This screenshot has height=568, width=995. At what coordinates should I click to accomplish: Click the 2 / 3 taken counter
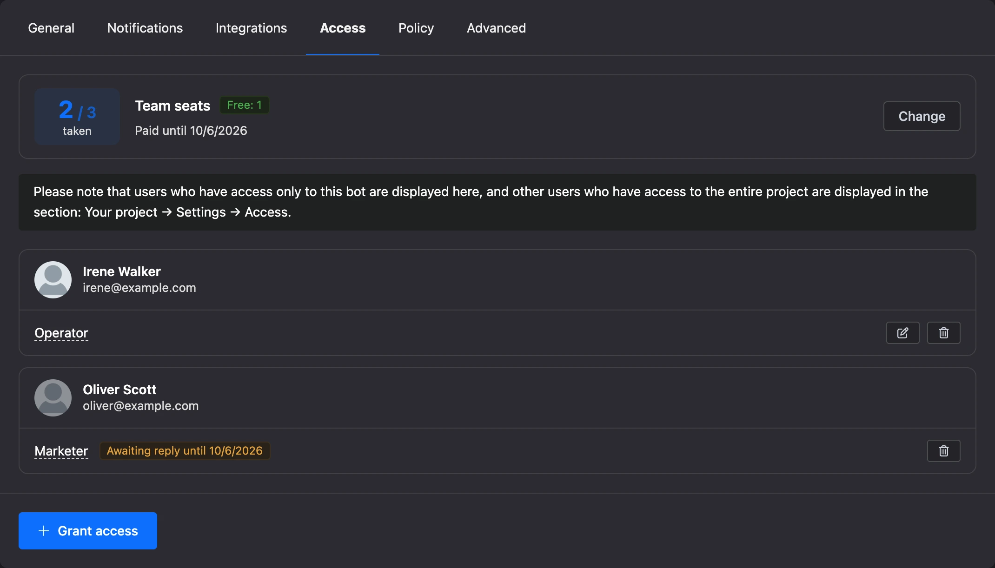[x=77, y=117]
